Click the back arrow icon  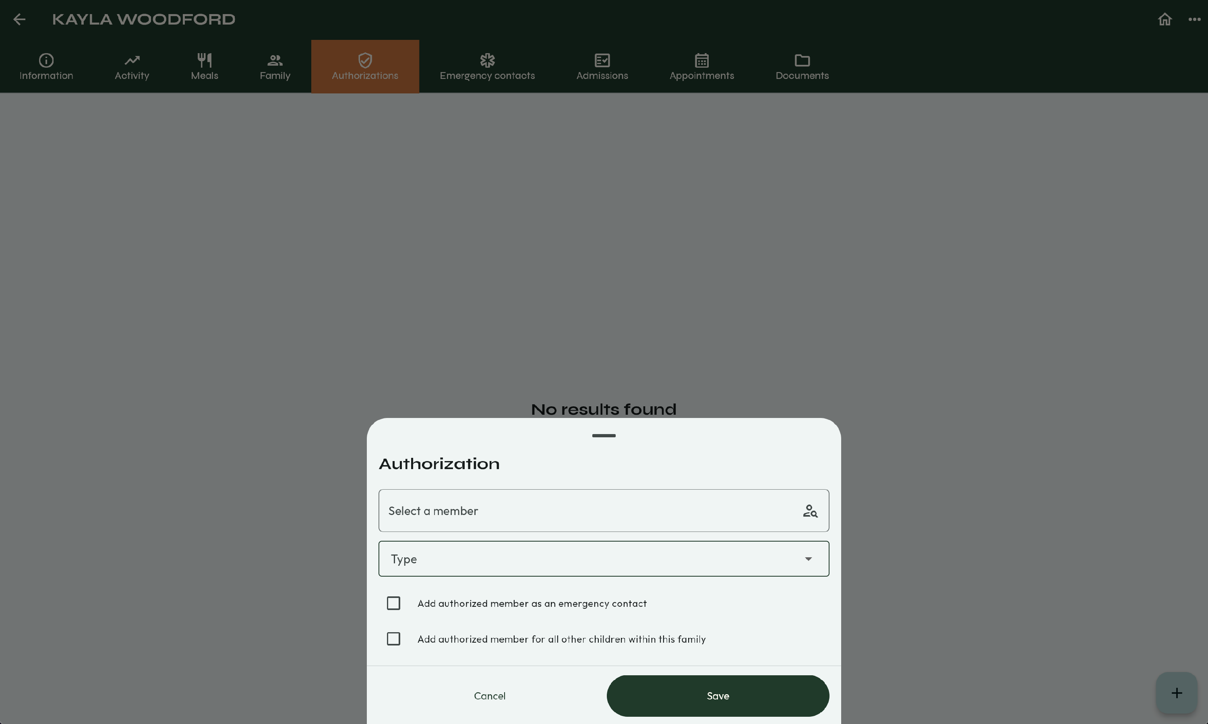[19, 19]
